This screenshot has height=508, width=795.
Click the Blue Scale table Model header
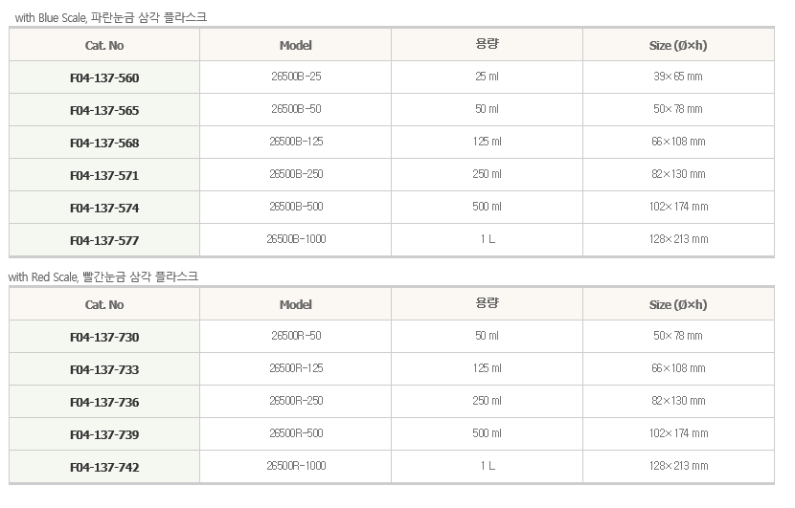[x=296, y=46]
